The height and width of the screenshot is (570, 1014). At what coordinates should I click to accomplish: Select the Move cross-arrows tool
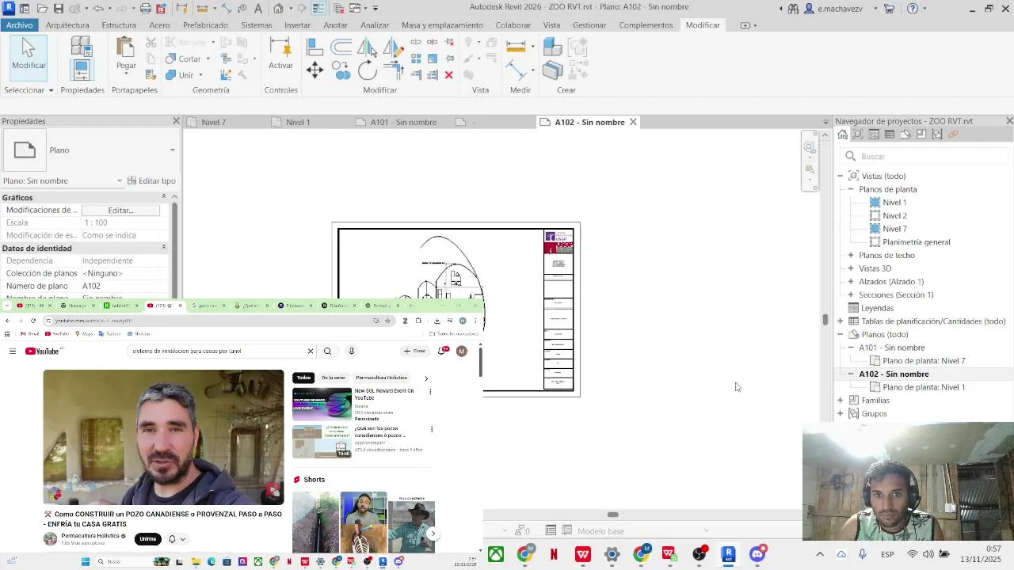tap(314, 70)
